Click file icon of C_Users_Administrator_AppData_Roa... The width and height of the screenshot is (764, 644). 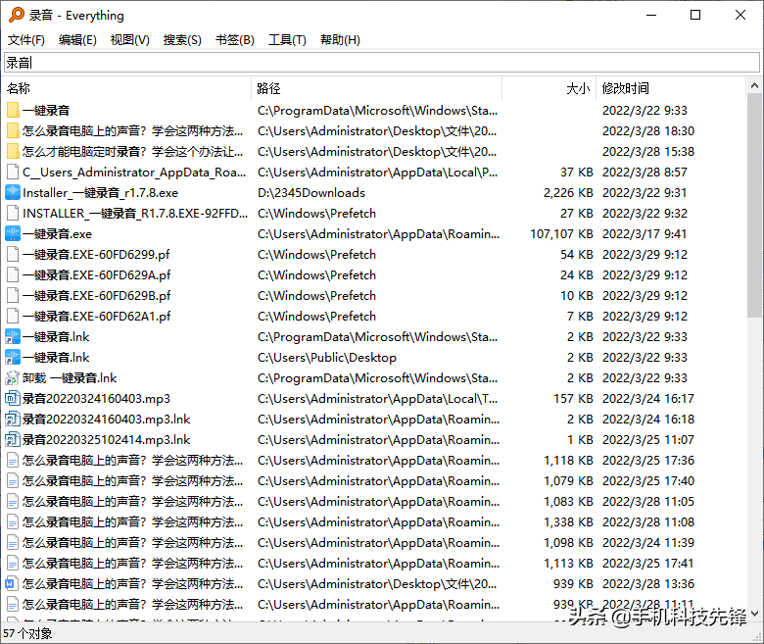coord(13,173)
